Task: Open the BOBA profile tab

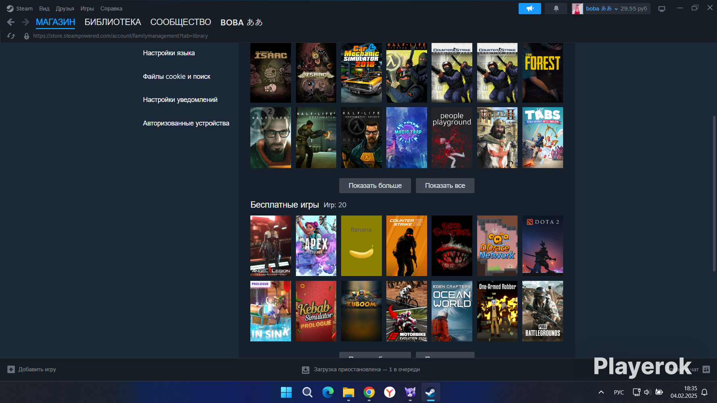Action: click(x=242, y=23)
